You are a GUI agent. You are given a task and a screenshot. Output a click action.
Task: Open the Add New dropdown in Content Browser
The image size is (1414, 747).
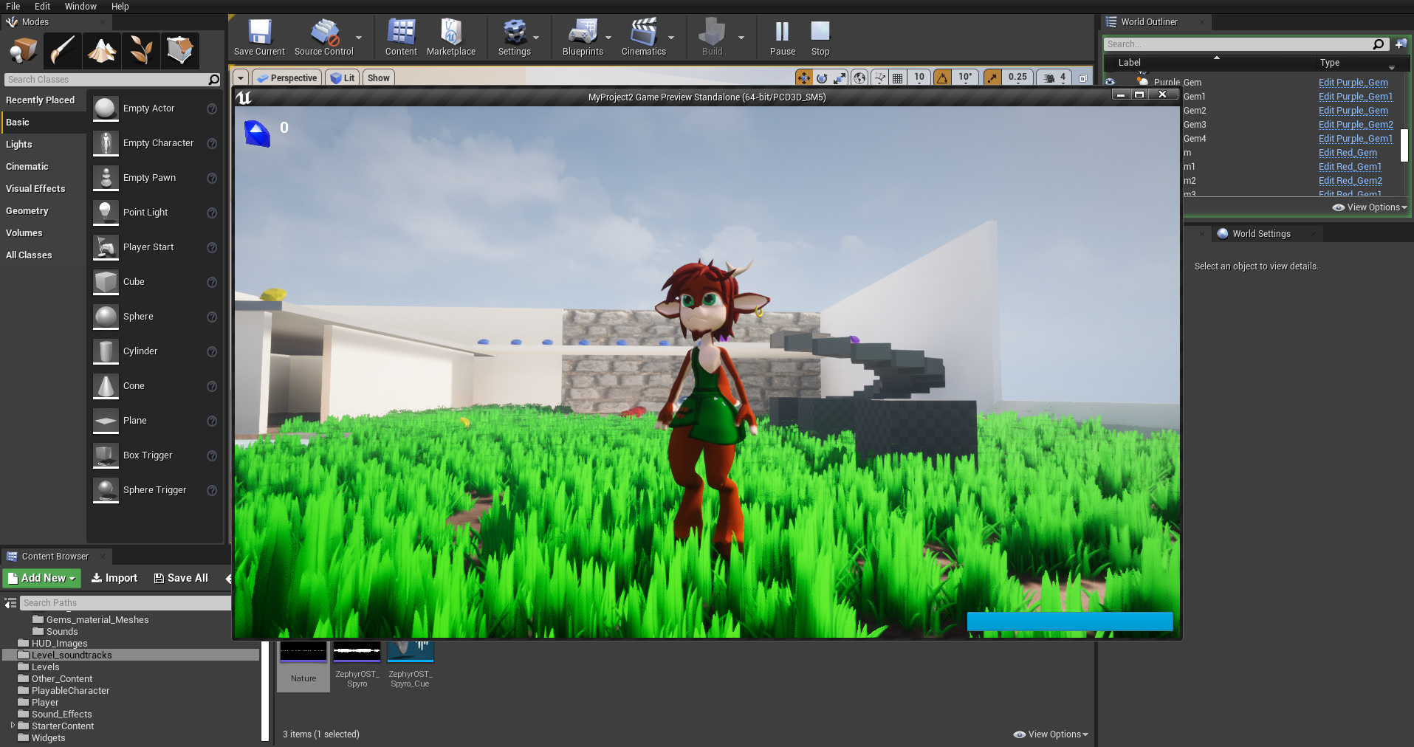point(41,578)
